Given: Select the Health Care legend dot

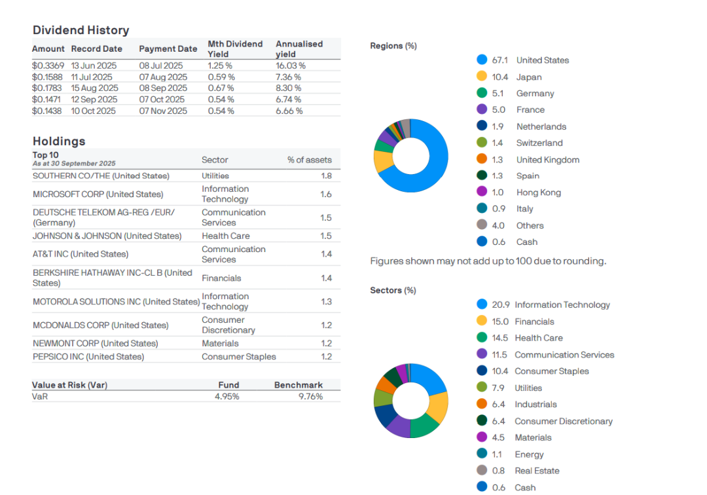Looking at the screenshot, I should (482, 338).
